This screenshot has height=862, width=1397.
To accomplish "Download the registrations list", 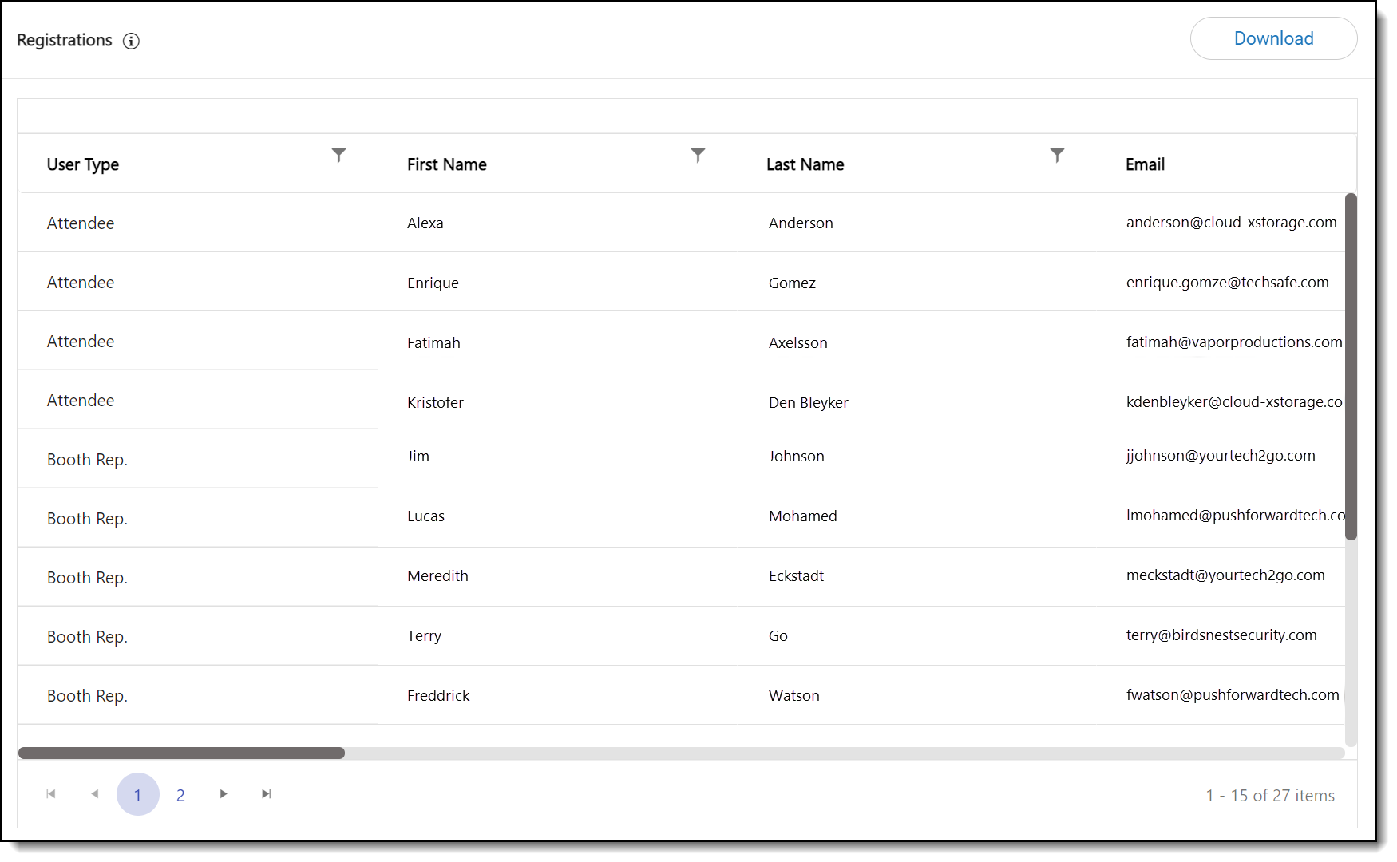I will (1273, 38).
